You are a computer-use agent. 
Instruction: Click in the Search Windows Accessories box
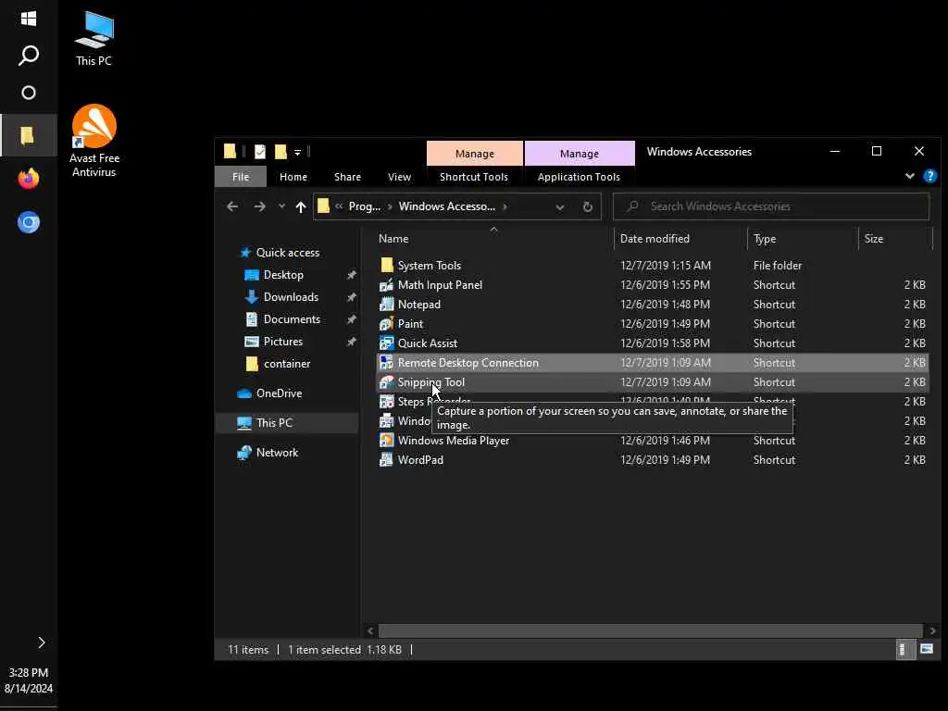[x=771, y=206]
